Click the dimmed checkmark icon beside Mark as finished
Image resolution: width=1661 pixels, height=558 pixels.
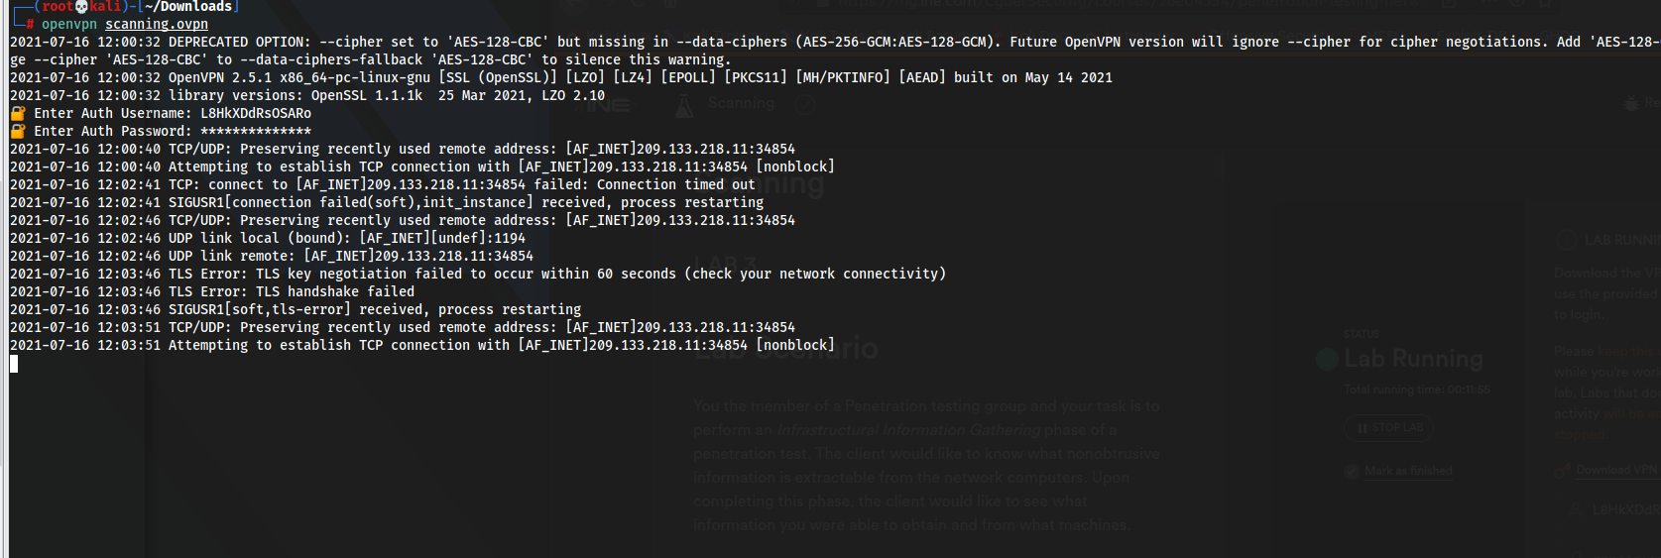[1351, 471]
